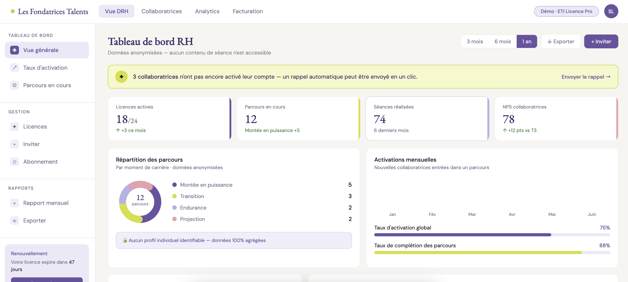Click the "88%" completion value
This screenshot has width=628, height=282.
point(605,245)
